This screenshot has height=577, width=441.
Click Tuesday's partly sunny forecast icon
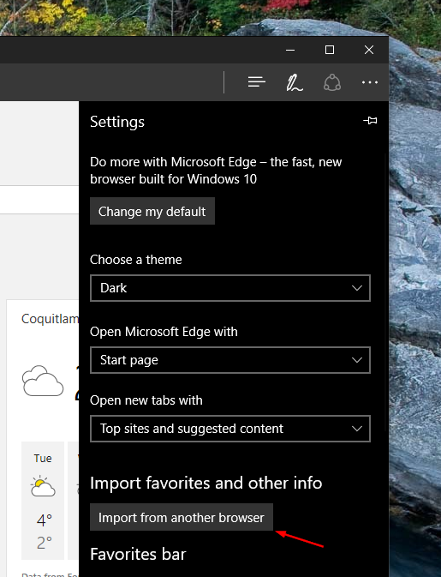tap(43, 486)
